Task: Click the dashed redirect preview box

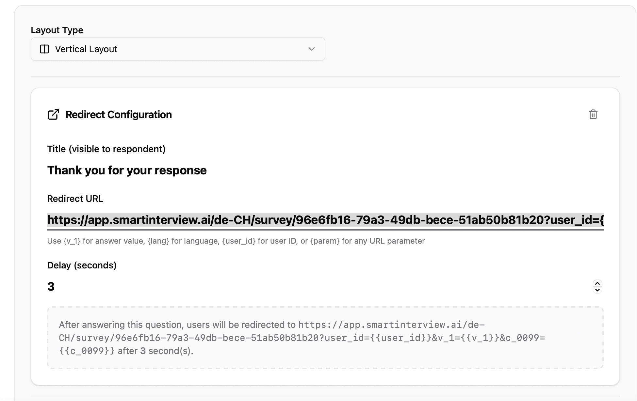Action: point(325,337)
